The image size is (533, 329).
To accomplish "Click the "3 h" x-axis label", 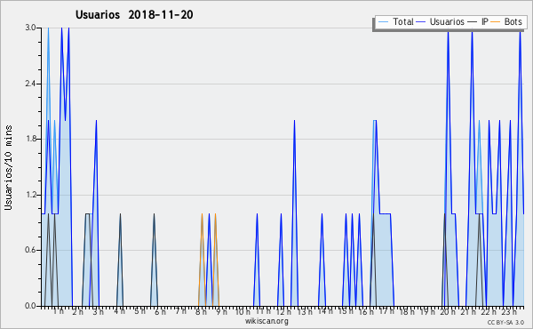I will click(99, 312).
